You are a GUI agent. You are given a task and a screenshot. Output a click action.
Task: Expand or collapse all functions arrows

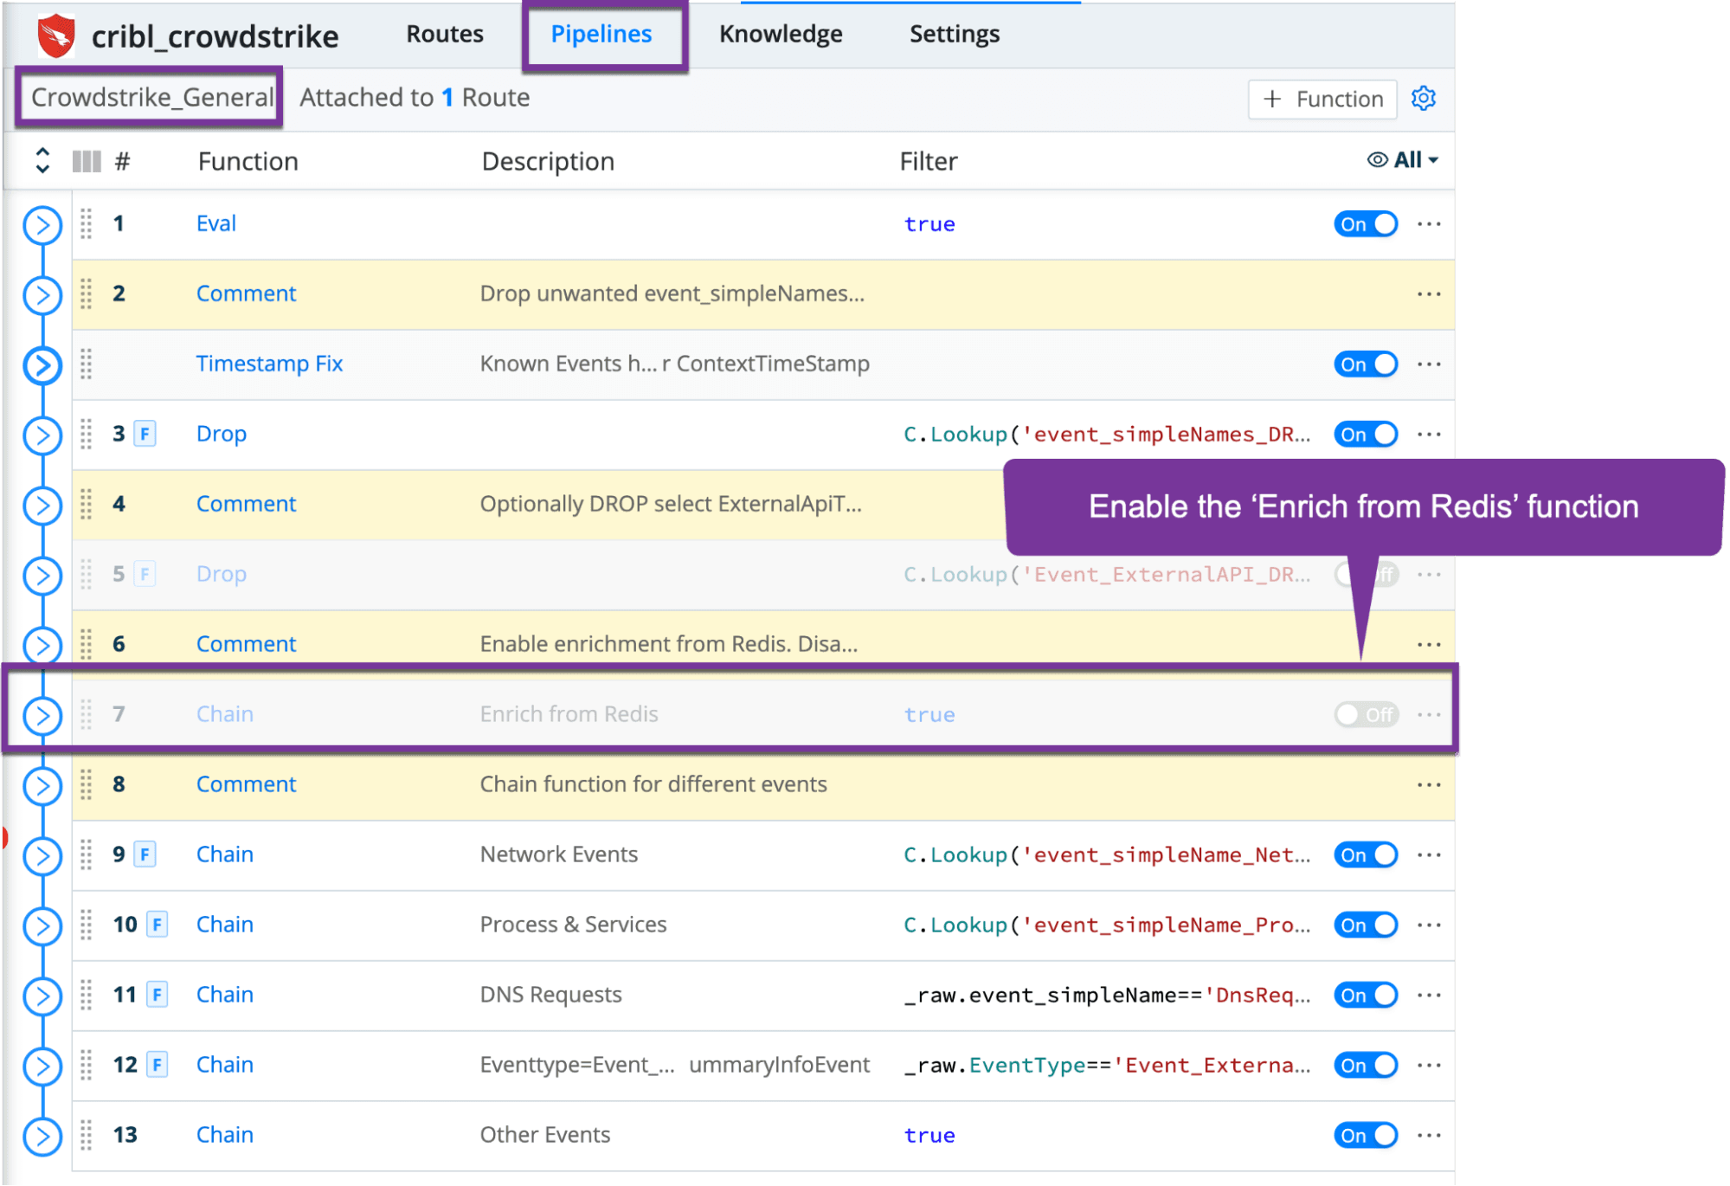point(42,160)
